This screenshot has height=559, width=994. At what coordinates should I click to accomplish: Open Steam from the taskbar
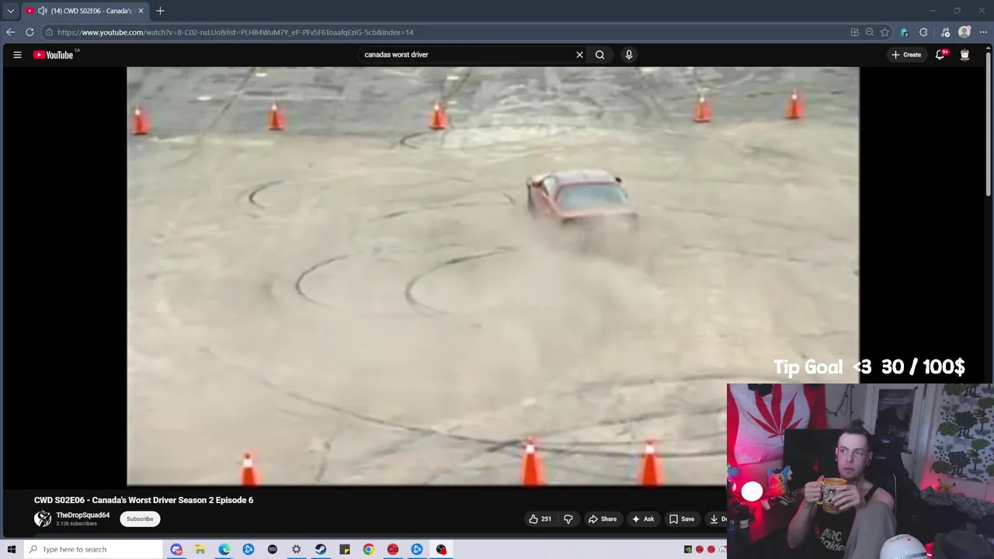(321, 549)
